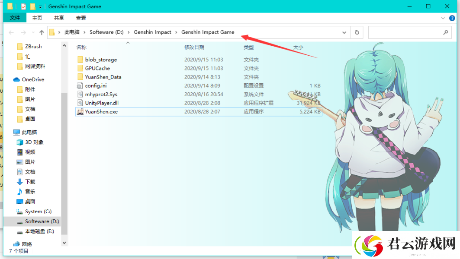Image resolution: width=460 pixels, height=259 pixels.
Task: Click Genshin Impact Game breadcrumb segment
Action: 208,32
